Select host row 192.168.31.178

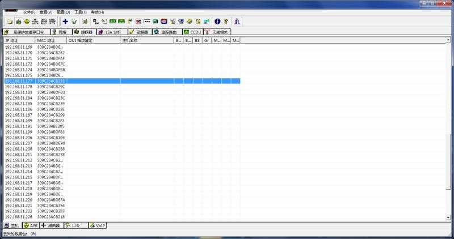(x=122, y=87)
